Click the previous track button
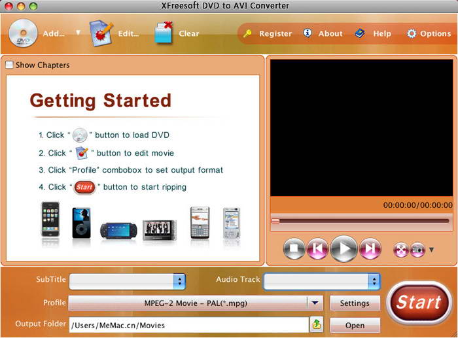Image resolution: width=458 pixels, height=338 pixels. tap(318, 248)
